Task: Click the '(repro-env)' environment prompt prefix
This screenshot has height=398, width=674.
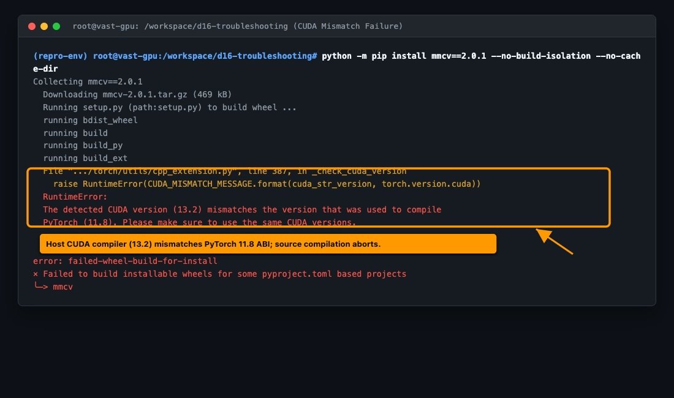Action: click(60, 56)
